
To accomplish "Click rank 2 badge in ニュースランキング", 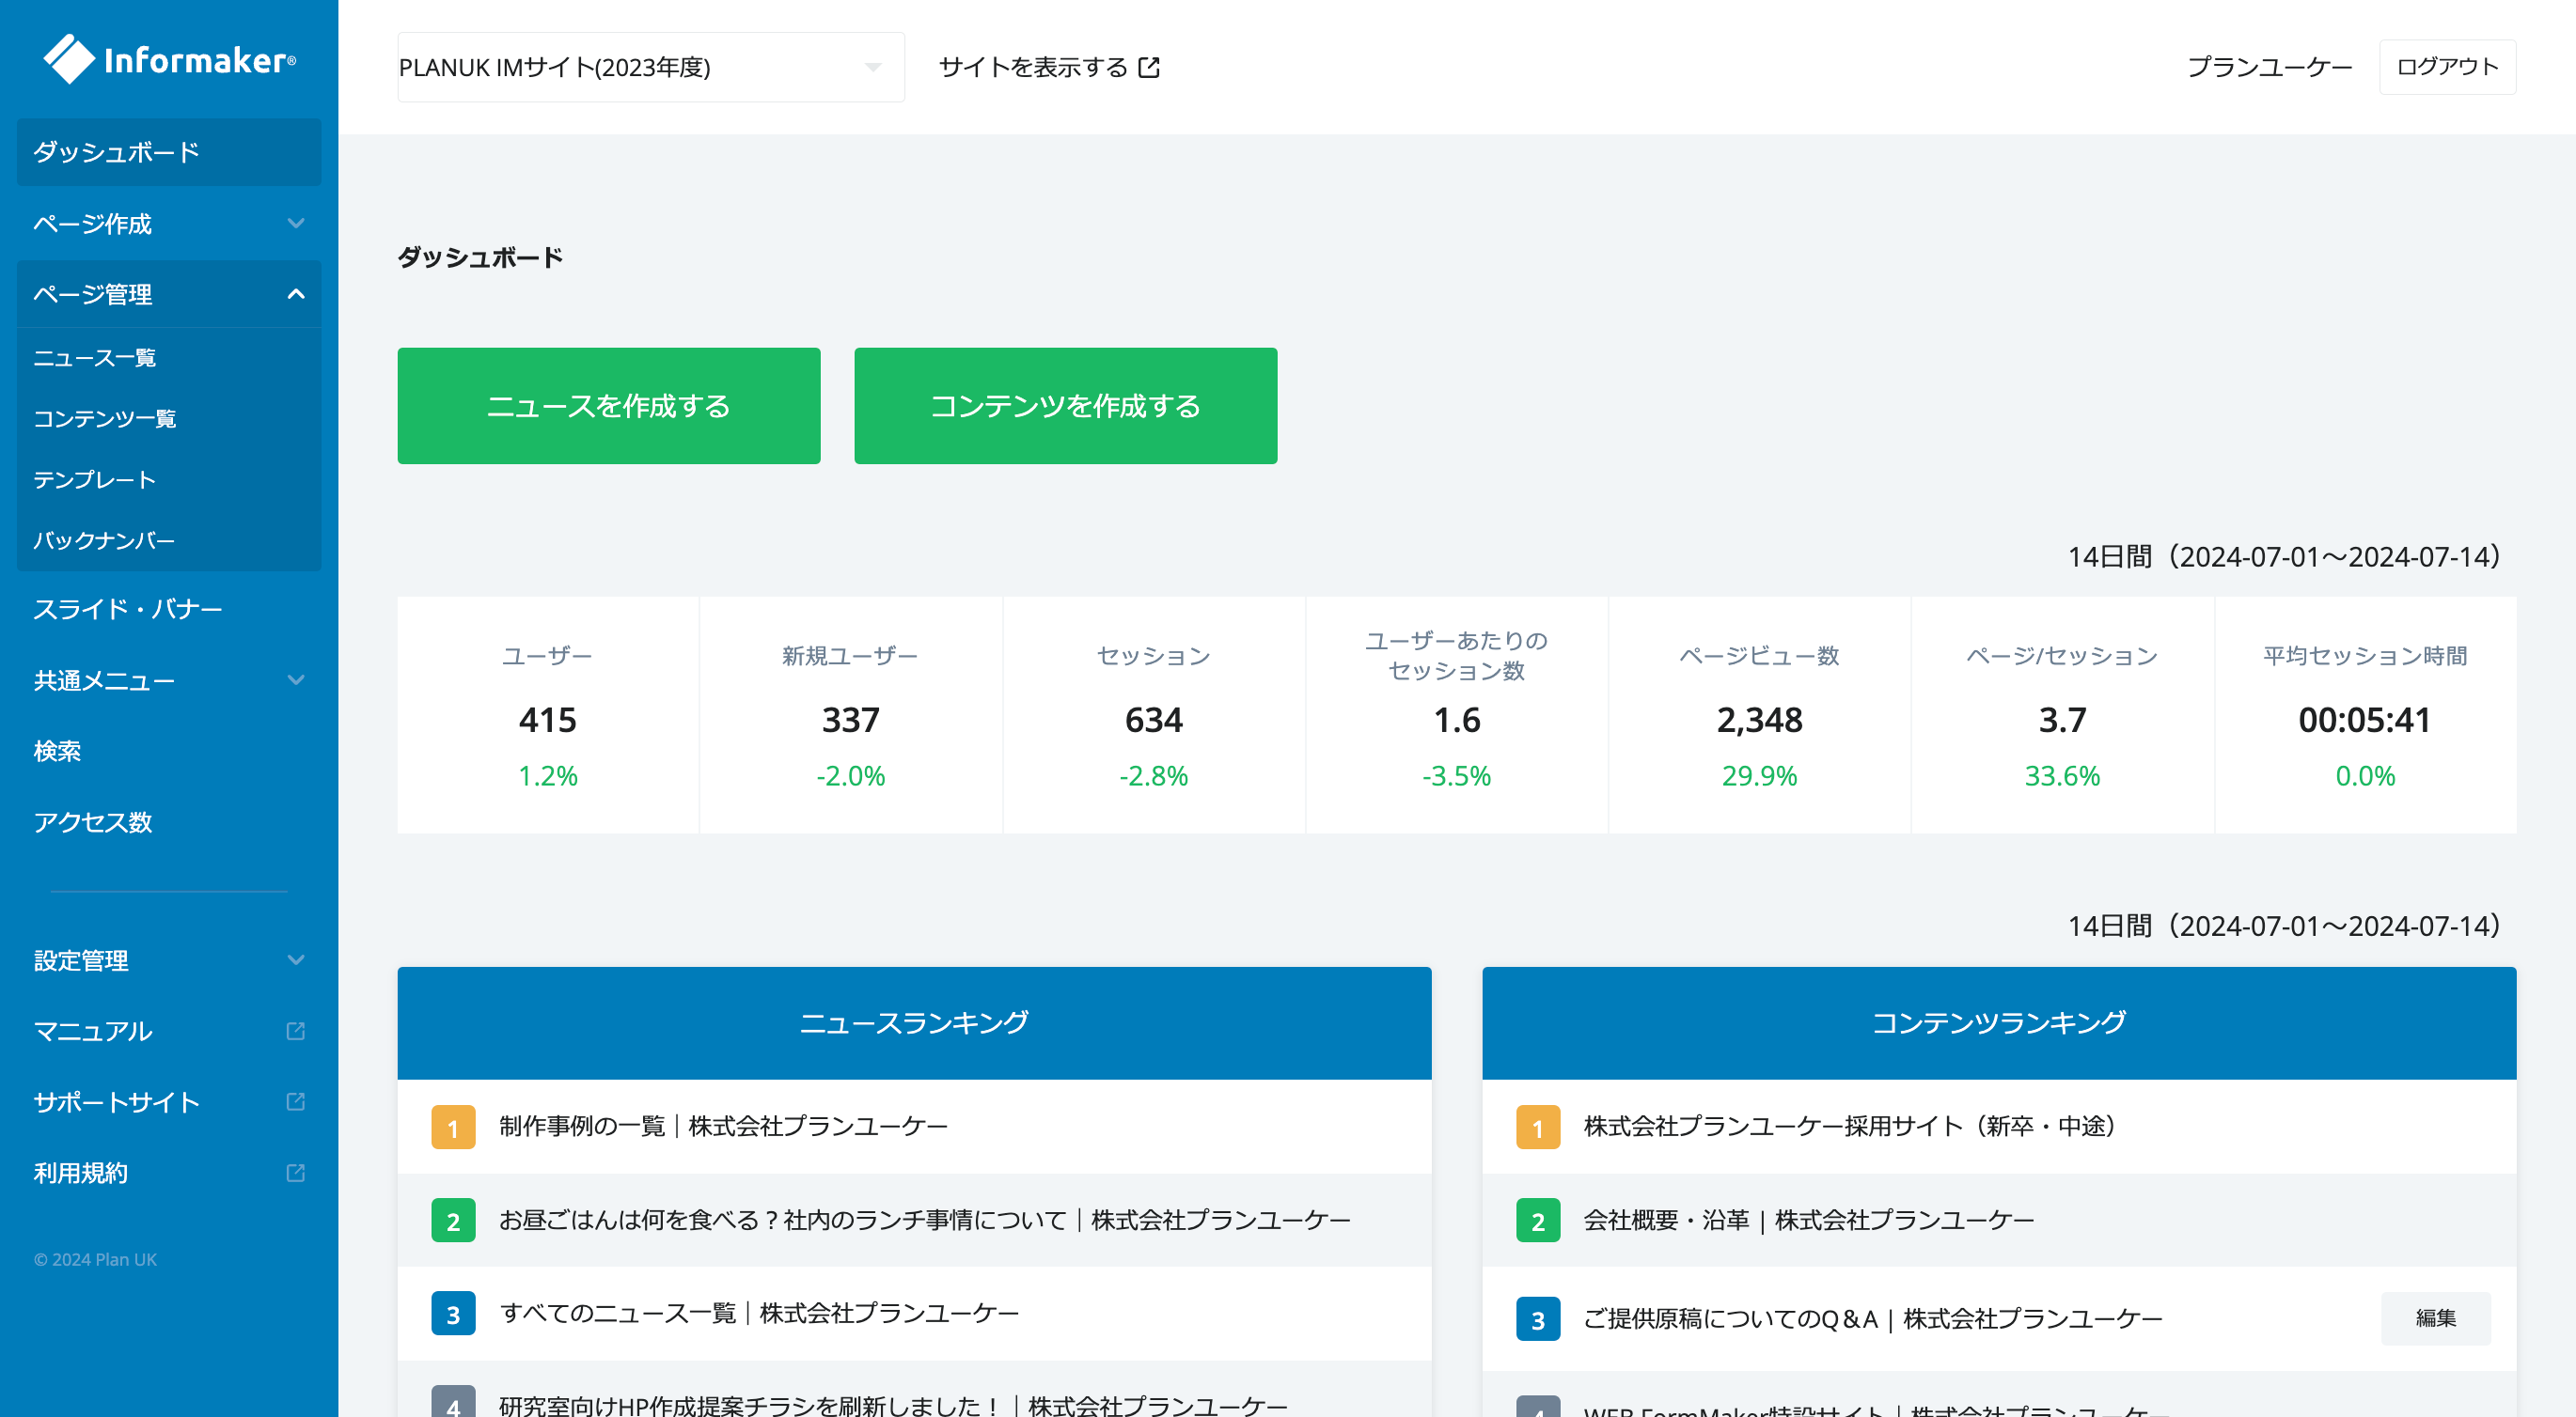I will pyautogui.click(x=453, y=1220).
